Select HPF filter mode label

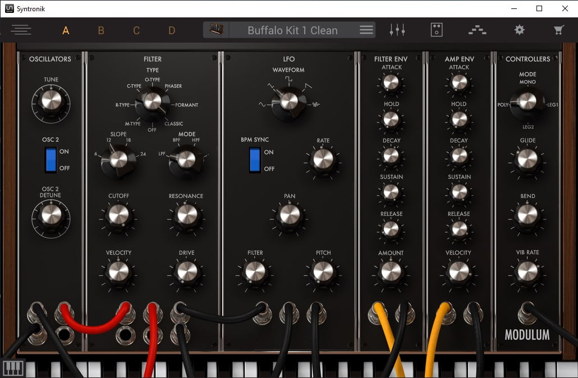(x=196, y=140)
